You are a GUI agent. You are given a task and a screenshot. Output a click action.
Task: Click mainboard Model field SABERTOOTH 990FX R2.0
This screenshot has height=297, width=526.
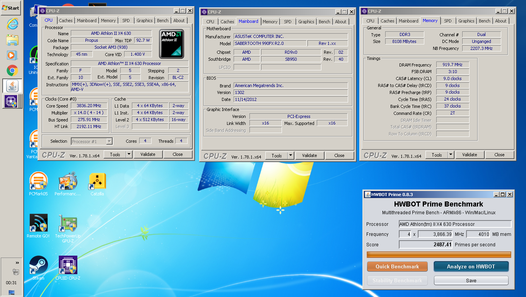[270, 43]
